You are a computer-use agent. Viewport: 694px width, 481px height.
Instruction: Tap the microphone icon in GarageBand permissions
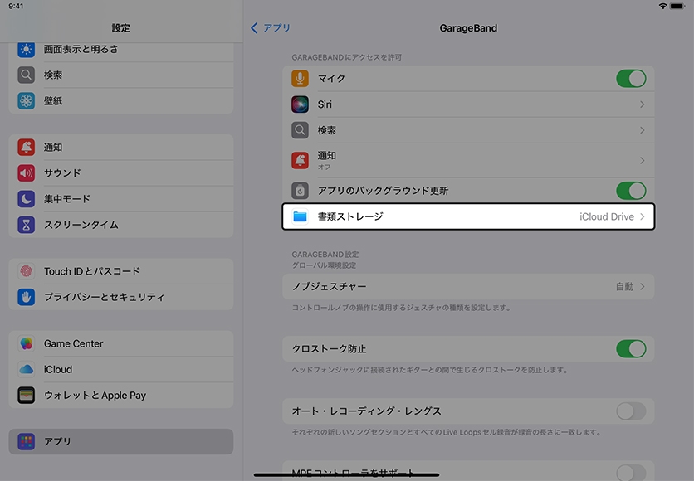pos(300,79)
